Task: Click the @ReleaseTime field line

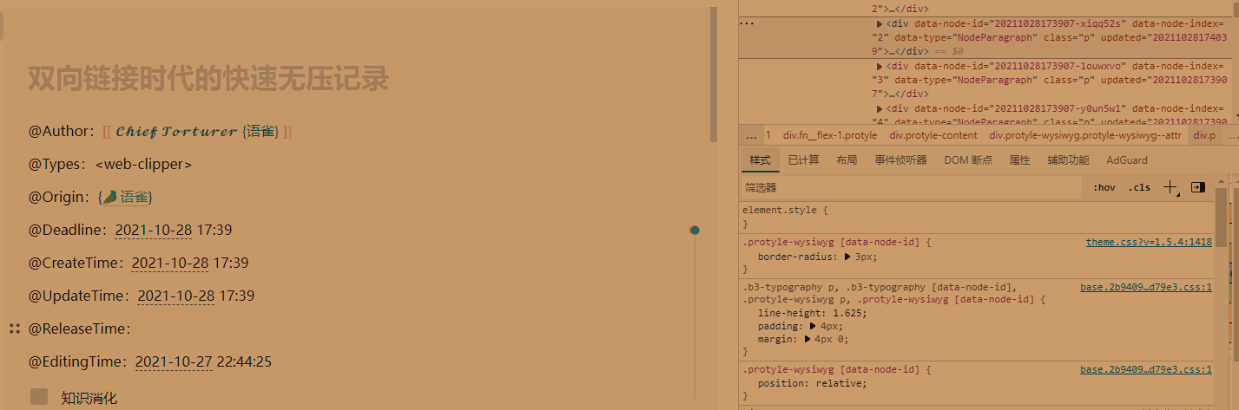Action: pos(79,329)
